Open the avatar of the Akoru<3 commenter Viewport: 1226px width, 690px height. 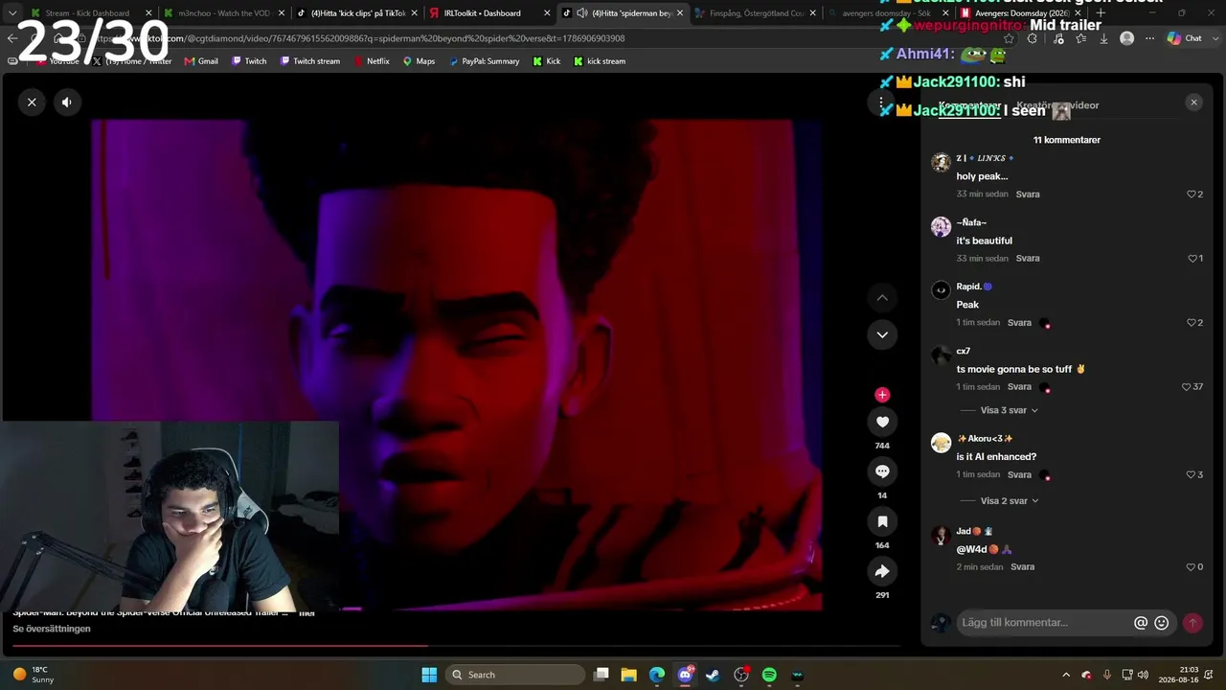pos(941,443)
